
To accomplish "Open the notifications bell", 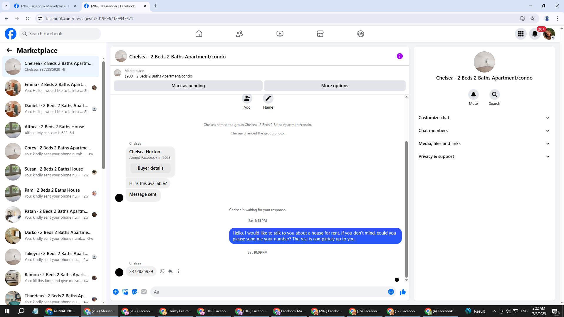I will point(535,34).
